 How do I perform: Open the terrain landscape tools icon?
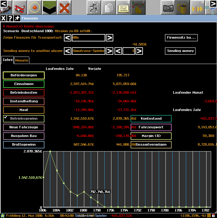[x=49, y=7]
